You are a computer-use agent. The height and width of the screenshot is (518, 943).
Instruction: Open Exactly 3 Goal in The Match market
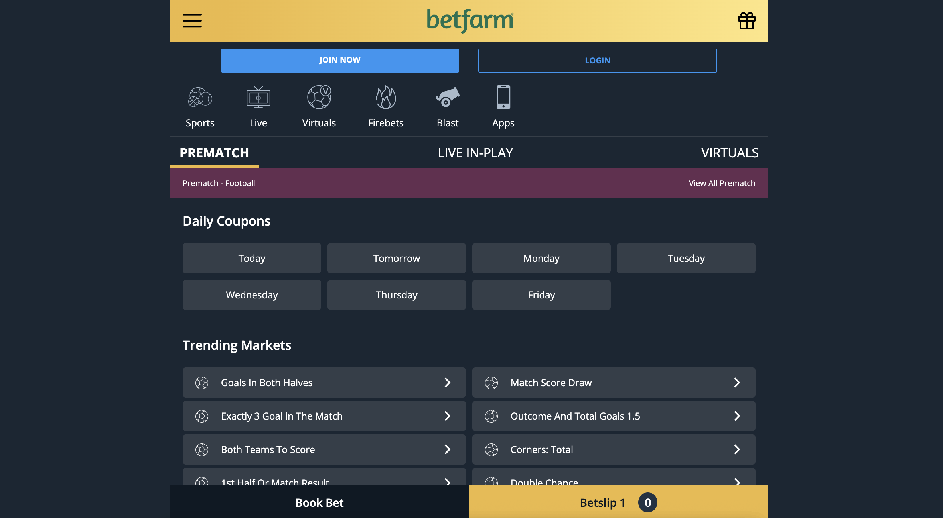pyautogui.click(x=324, y=416)
